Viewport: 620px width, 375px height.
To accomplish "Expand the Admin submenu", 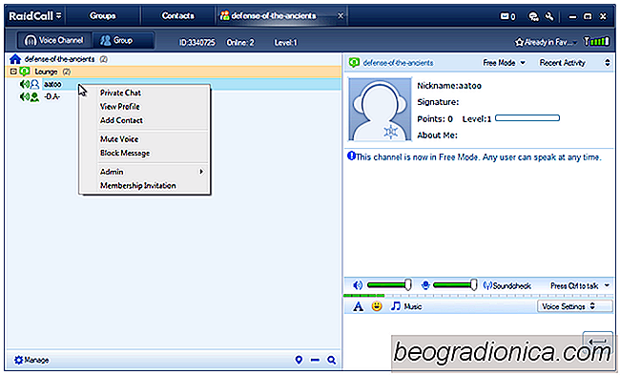I will point(153,172).
